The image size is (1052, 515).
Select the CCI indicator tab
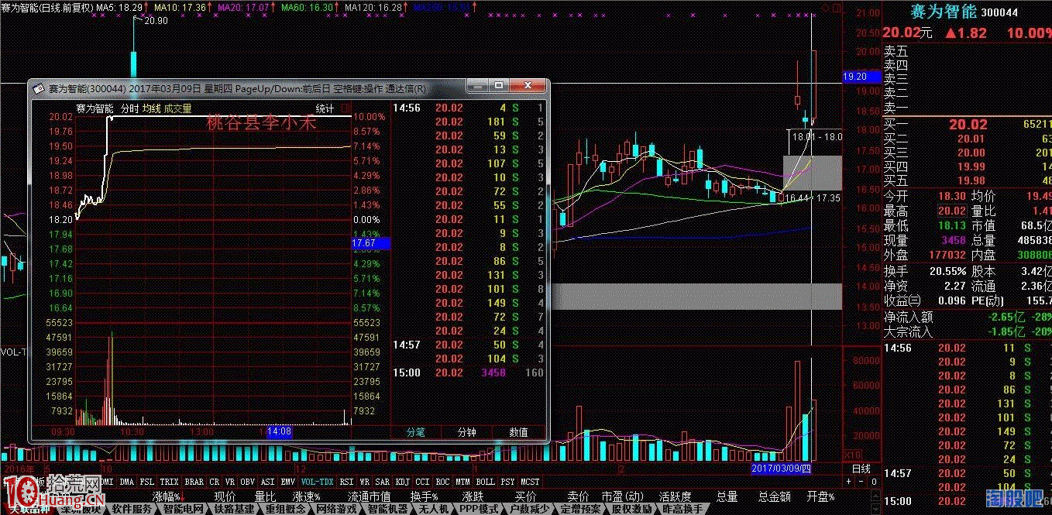pos(423,482)
